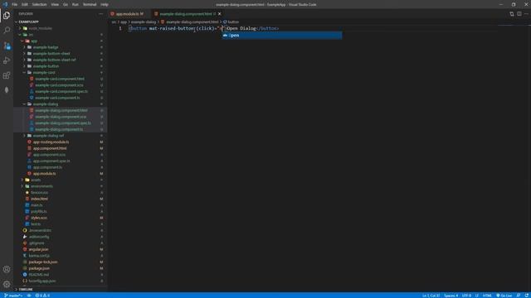Expand the environments folder
531x298 pixels.
[x=41, y=186]
